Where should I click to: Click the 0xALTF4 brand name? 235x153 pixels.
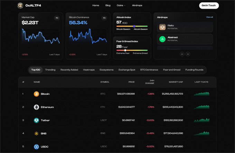[x=33, y=6]
